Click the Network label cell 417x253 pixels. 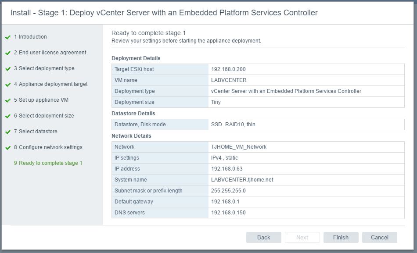pos(160,147)
